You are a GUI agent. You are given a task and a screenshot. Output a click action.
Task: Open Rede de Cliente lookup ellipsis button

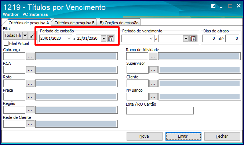[30, 124]
